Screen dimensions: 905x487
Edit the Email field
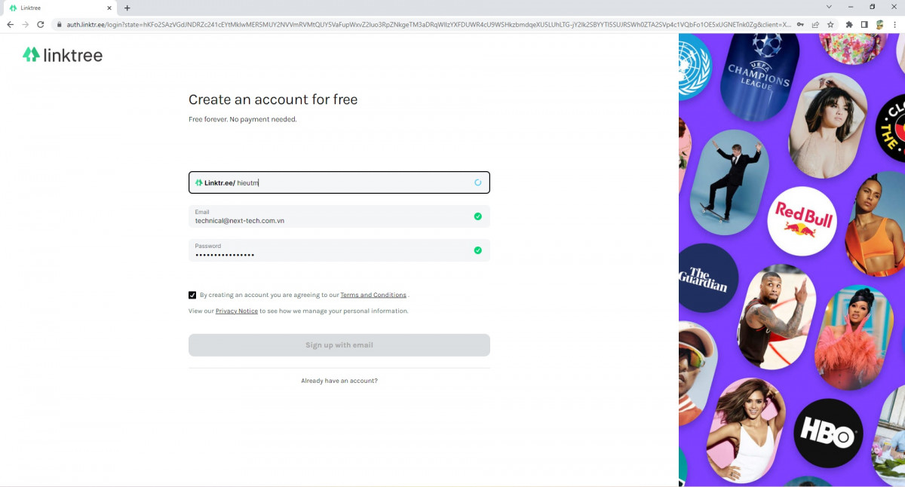click(x=339, y=216)
